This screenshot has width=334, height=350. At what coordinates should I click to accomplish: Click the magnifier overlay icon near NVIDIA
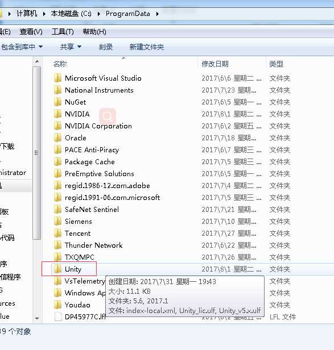click(x=108, y=116)
